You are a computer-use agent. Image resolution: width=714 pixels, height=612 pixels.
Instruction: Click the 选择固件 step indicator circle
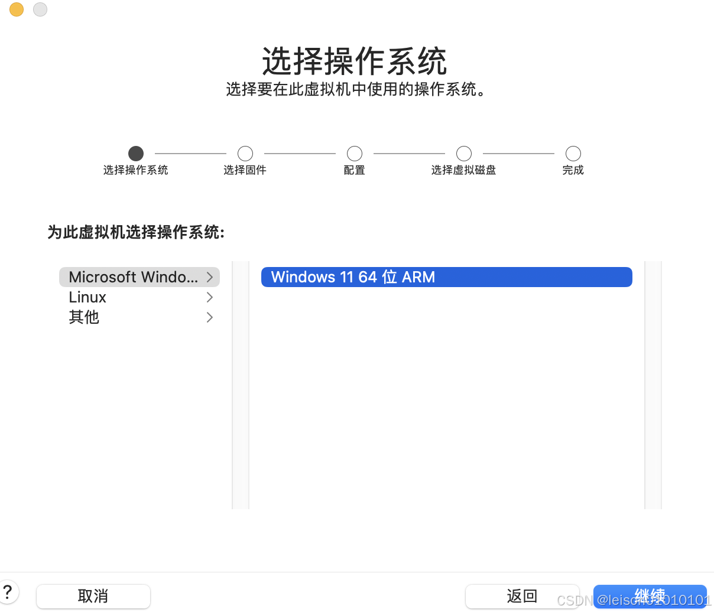pos(245,154)
